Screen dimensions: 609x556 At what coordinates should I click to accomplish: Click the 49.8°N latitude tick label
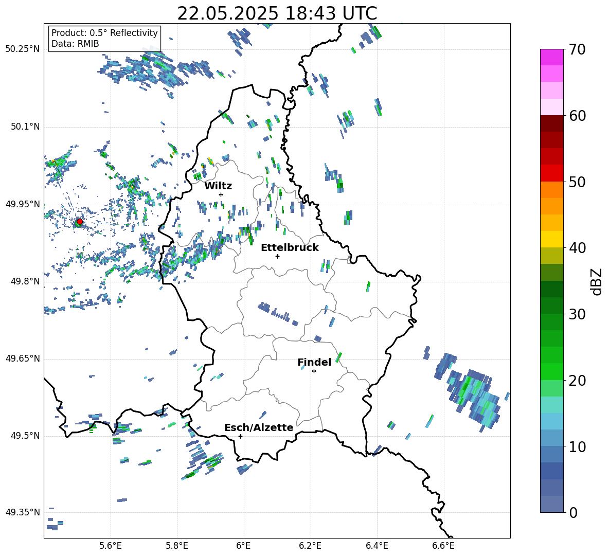(25, 281)
